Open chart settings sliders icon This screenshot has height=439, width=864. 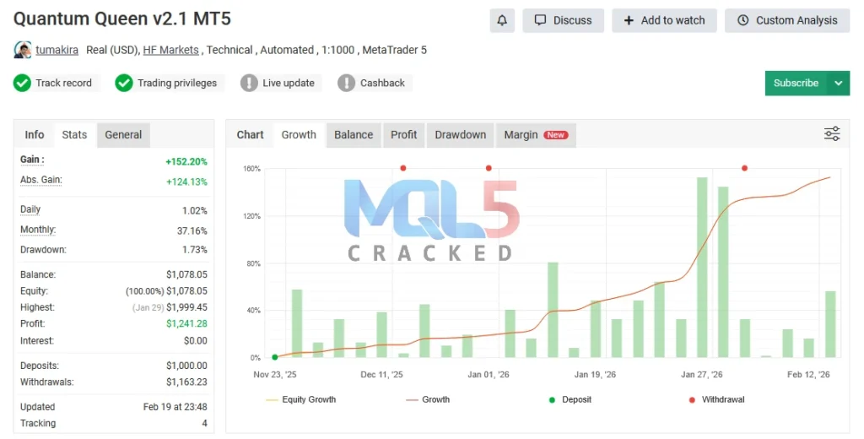(832, 134)
